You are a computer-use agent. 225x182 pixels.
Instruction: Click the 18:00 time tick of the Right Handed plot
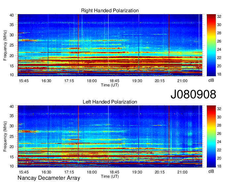92,81
